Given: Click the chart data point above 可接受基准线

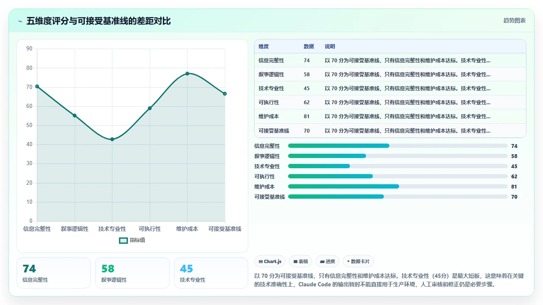Looking at the screenshot, I should pos(225,94).
